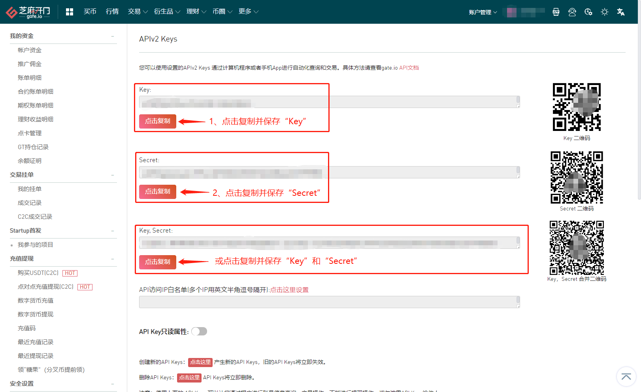This screenshot has width=641, height=392.
Task: Open 余额证明 in the sidebar
Action: (x=30, y=161)
